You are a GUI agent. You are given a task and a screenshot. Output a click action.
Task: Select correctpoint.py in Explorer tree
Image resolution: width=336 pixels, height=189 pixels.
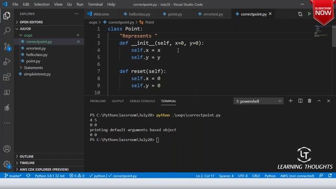pos(49,42)
